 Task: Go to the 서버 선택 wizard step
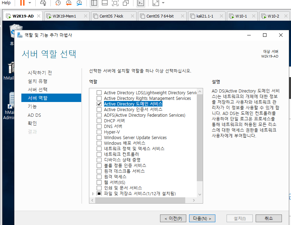37,90
